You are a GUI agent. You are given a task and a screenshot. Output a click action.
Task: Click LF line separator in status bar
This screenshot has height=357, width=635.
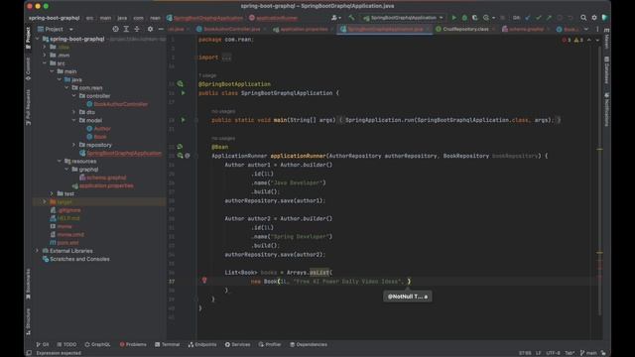pos(538,353)
